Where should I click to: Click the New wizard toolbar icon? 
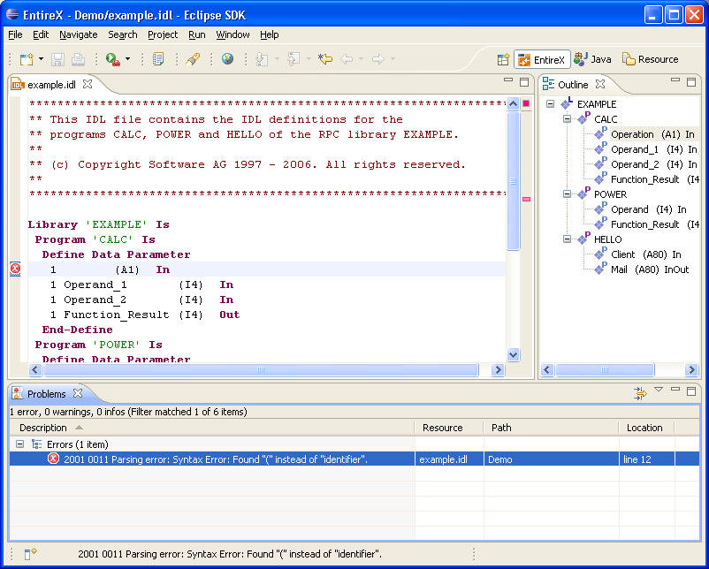coord(27,59)
